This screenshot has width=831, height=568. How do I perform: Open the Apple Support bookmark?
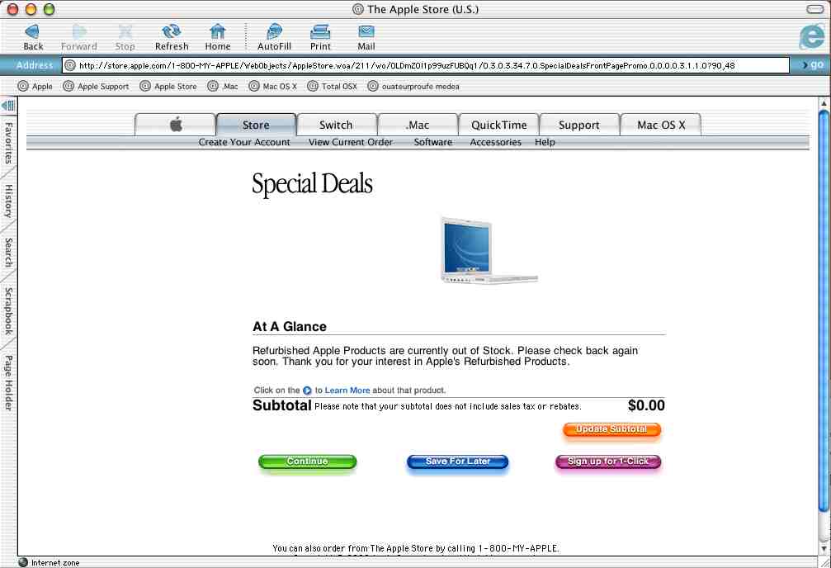[x=96, y=86]
